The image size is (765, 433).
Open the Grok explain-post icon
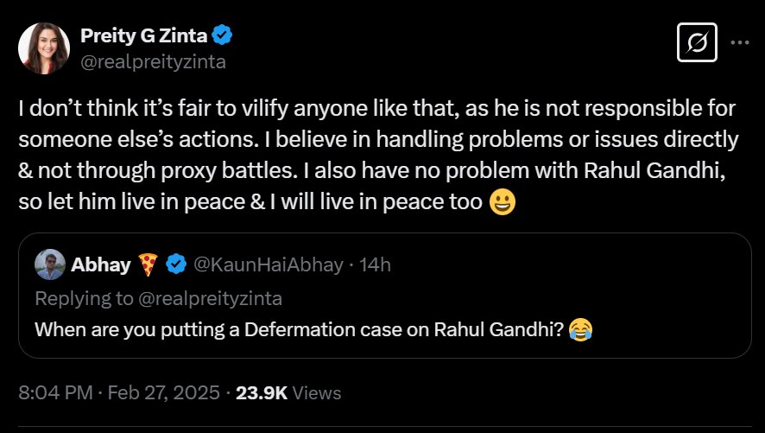click(x=696, y=41)
